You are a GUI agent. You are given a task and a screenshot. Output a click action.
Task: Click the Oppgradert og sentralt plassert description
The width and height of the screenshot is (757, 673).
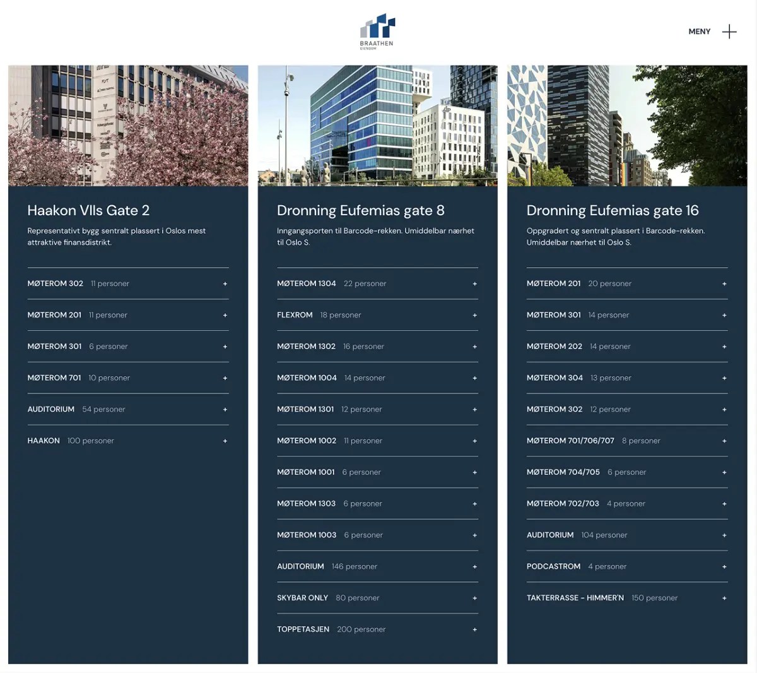click(x=616, y=237)
